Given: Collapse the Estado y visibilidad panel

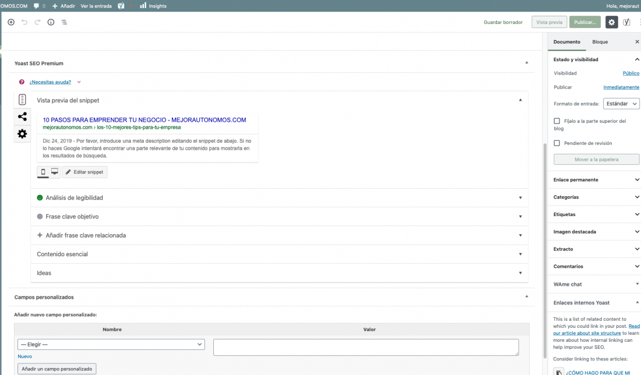Looking at the screenshot, I should pos(594,59).
